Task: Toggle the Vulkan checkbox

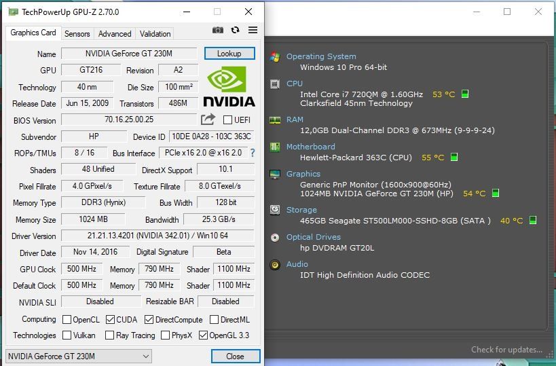Action: click(67, 335)
